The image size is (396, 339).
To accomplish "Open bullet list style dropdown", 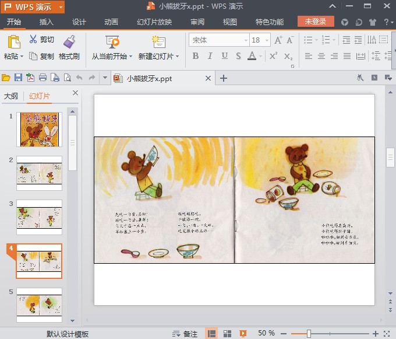I will [316, 40].
